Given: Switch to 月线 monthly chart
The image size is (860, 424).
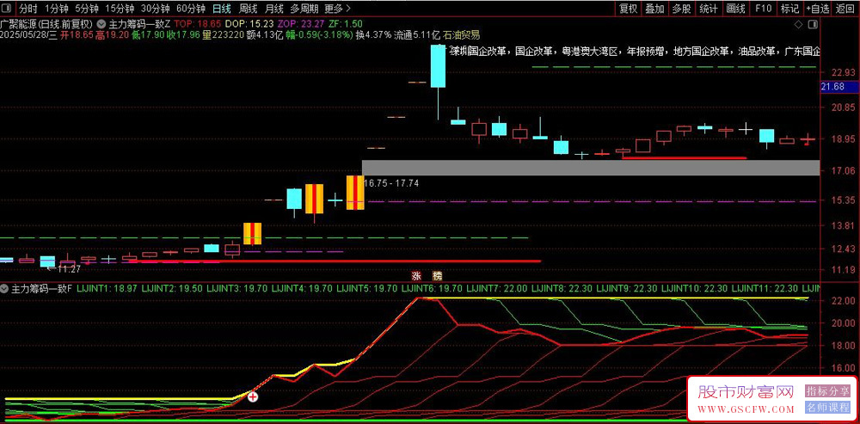Looking at the screenshot, I should (273, 9).
